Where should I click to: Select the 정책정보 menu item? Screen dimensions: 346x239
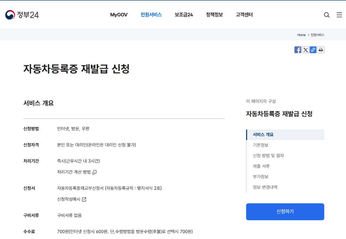tap(214, 14)
